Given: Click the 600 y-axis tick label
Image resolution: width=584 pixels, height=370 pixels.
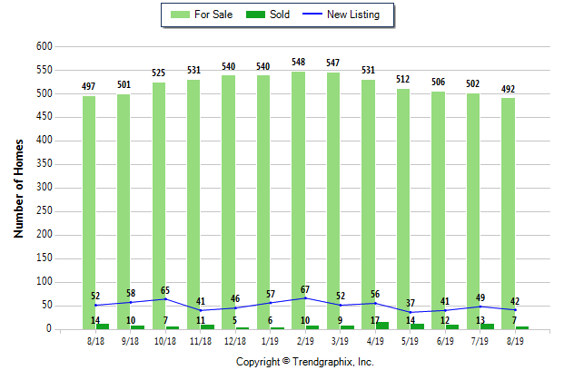Looking at the screenshot, I should (44, 46).
